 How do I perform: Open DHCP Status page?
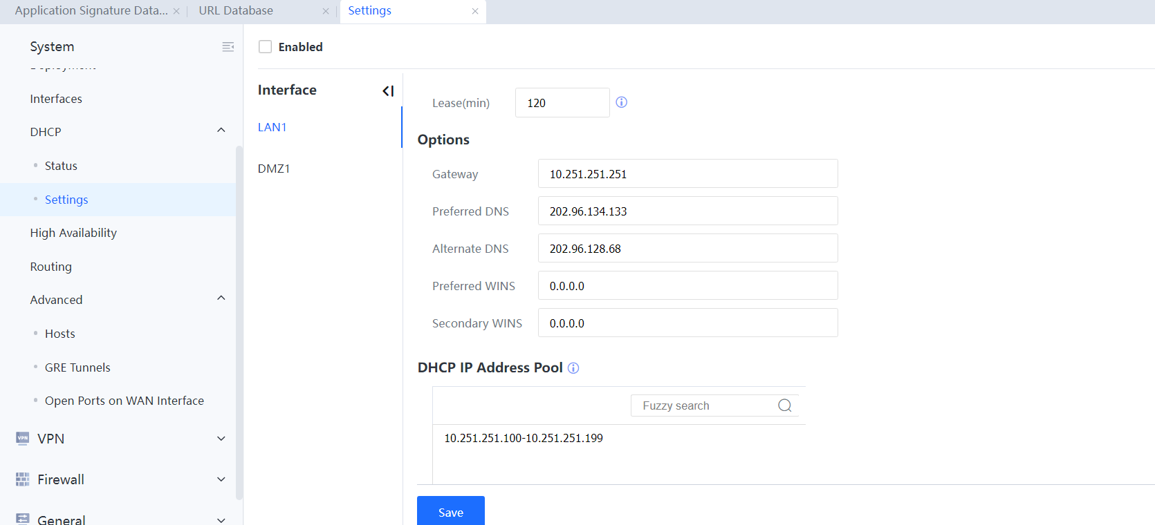[61, 166]
